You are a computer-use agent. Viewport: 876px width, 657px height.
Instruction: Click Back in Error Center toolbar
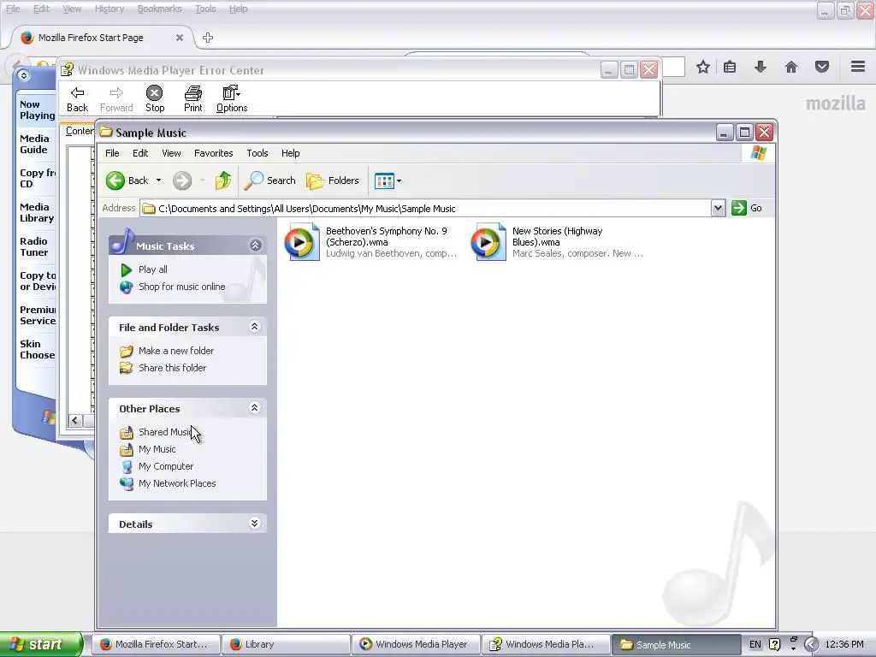click(78, 99)
